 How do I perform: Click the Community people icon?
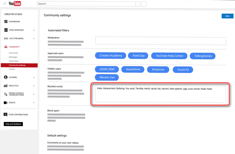[x=6, y=47]
